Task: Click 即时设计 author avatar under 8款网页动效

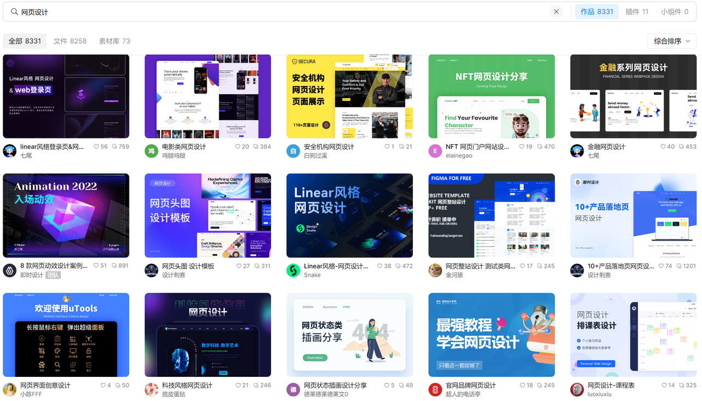Action: (10, 270)
